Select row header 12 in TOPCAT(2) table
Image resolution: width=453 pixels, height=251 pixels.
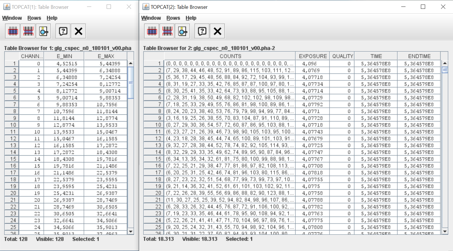(x=154, y=139)
